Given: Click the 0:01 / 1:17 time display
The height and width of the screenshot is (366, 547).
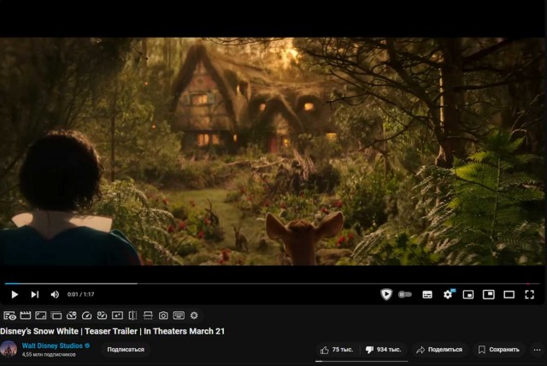Looking at the screenshot, I should pyautogui.click(x=80, y=294).
